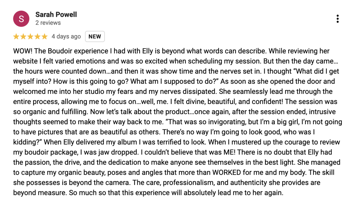Click the first gold rating star
Screen dimensions: 363x208
[x=16, y=37]
